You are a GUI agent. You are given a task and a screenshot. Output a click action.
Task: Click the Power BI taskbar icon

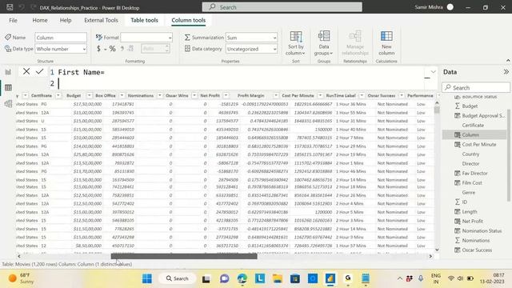(330, 278)
